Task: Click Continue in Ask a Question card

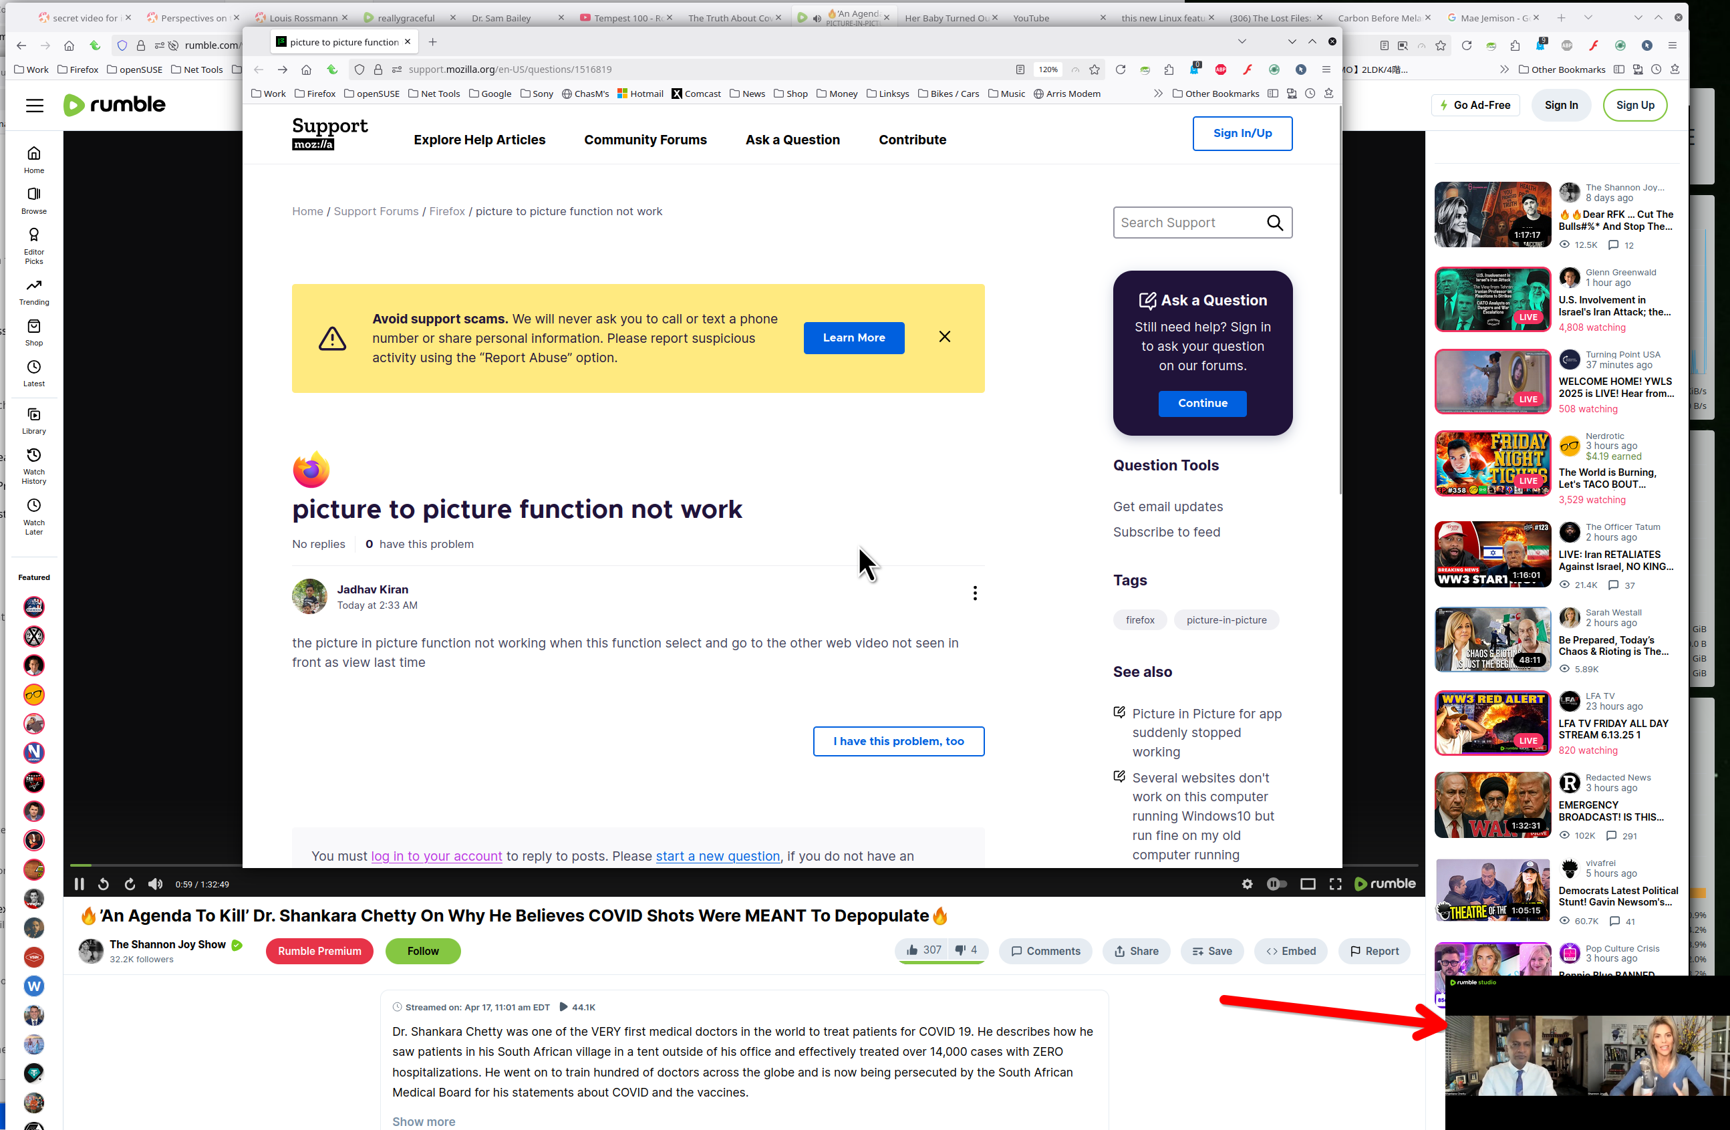Action: point(1202,403)
